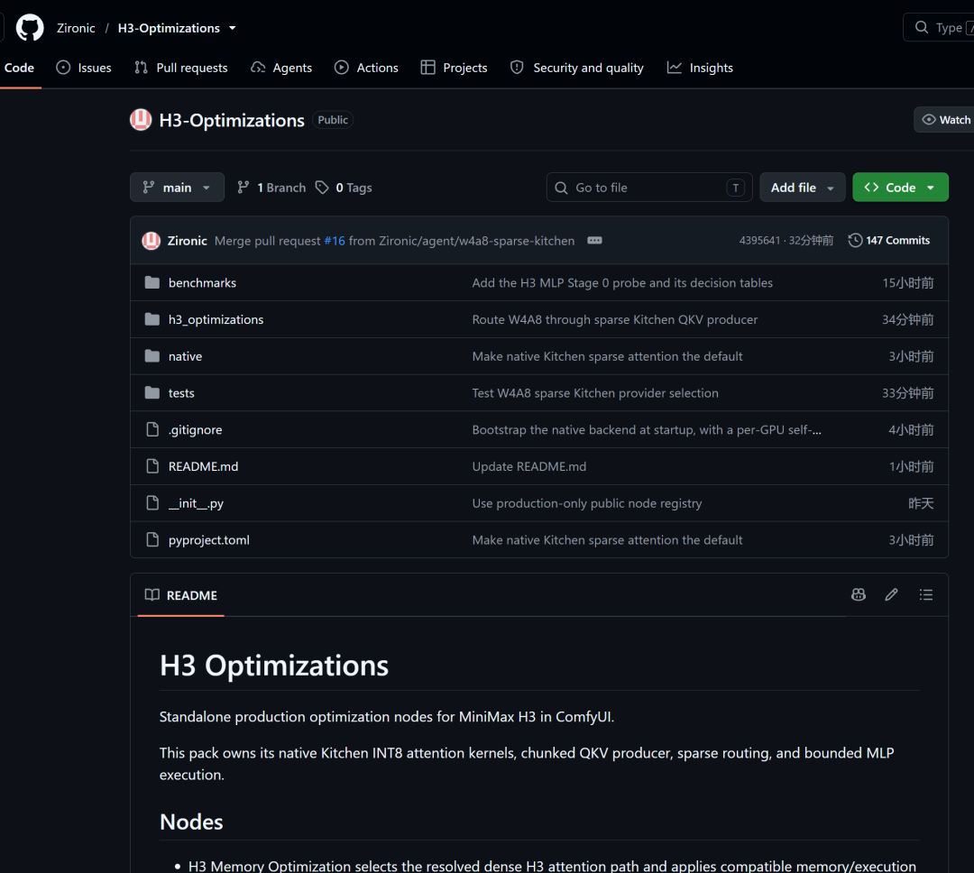Screen dimensions: 974x873
Task: Expand the Add file menu
Action: (x=802, y=187)
